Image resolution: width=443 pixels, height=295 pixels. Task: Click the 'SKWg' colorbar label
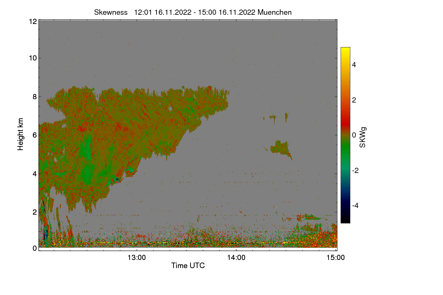tap(363, 137)
